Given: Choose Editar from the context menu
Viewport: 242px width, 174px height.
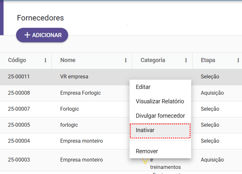Looking at the screenshot, I should click(x=143, y=87).
